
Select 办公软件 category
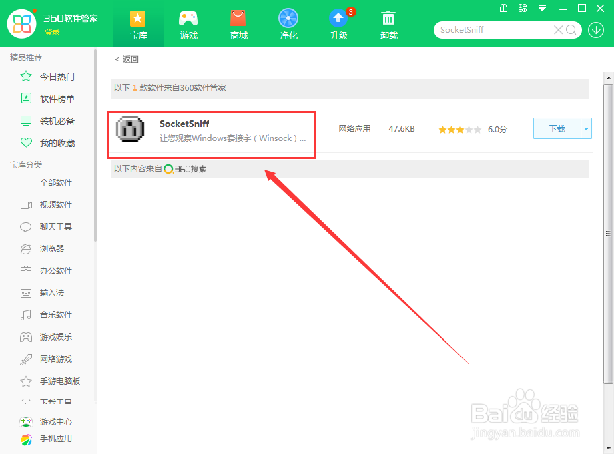56,270
